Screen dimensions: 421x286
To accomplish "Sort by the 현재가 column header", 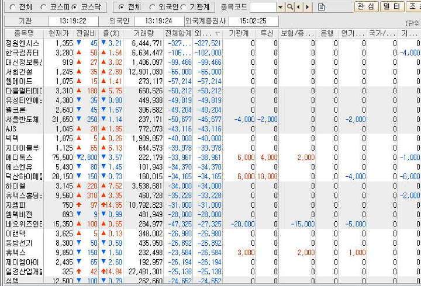I will [59, 33].
